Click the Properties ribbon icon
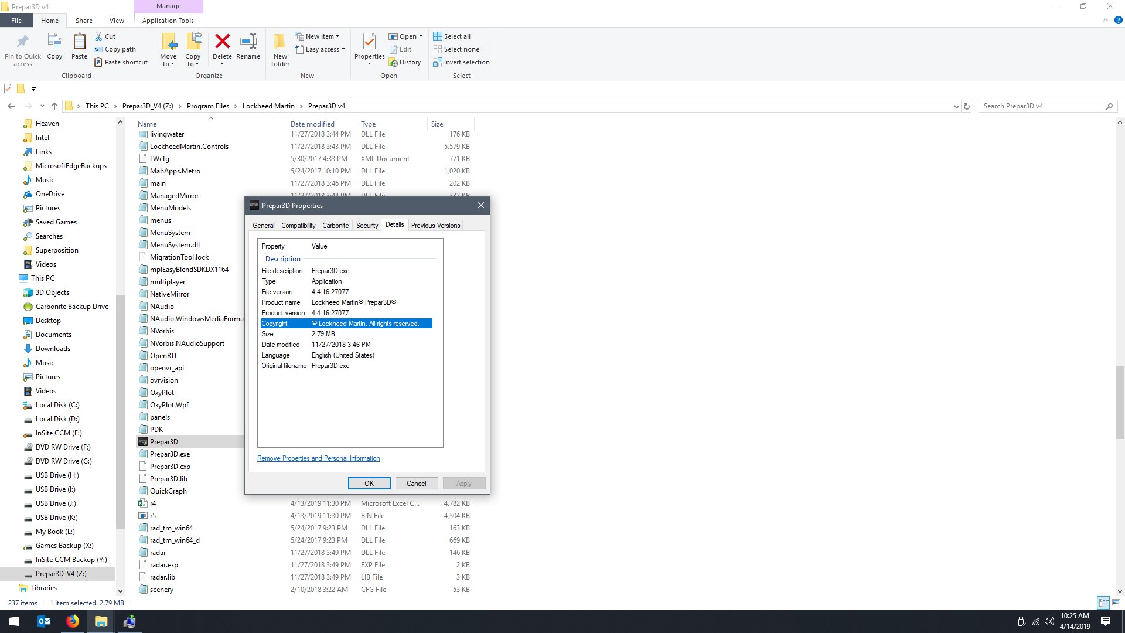1125x633 pixels. pyautogui.click(x=369, y=42)
